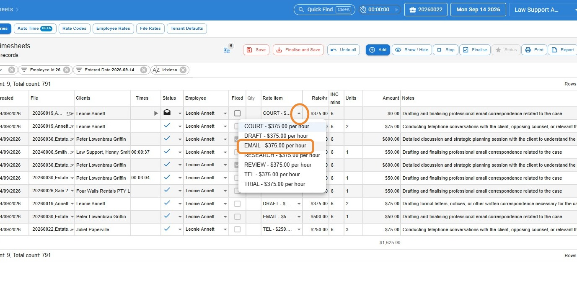Image resolution: width=577 pixels, height=286 pixels.
Task: Click the $1,625.00 total amount
Action: (390, 242)
